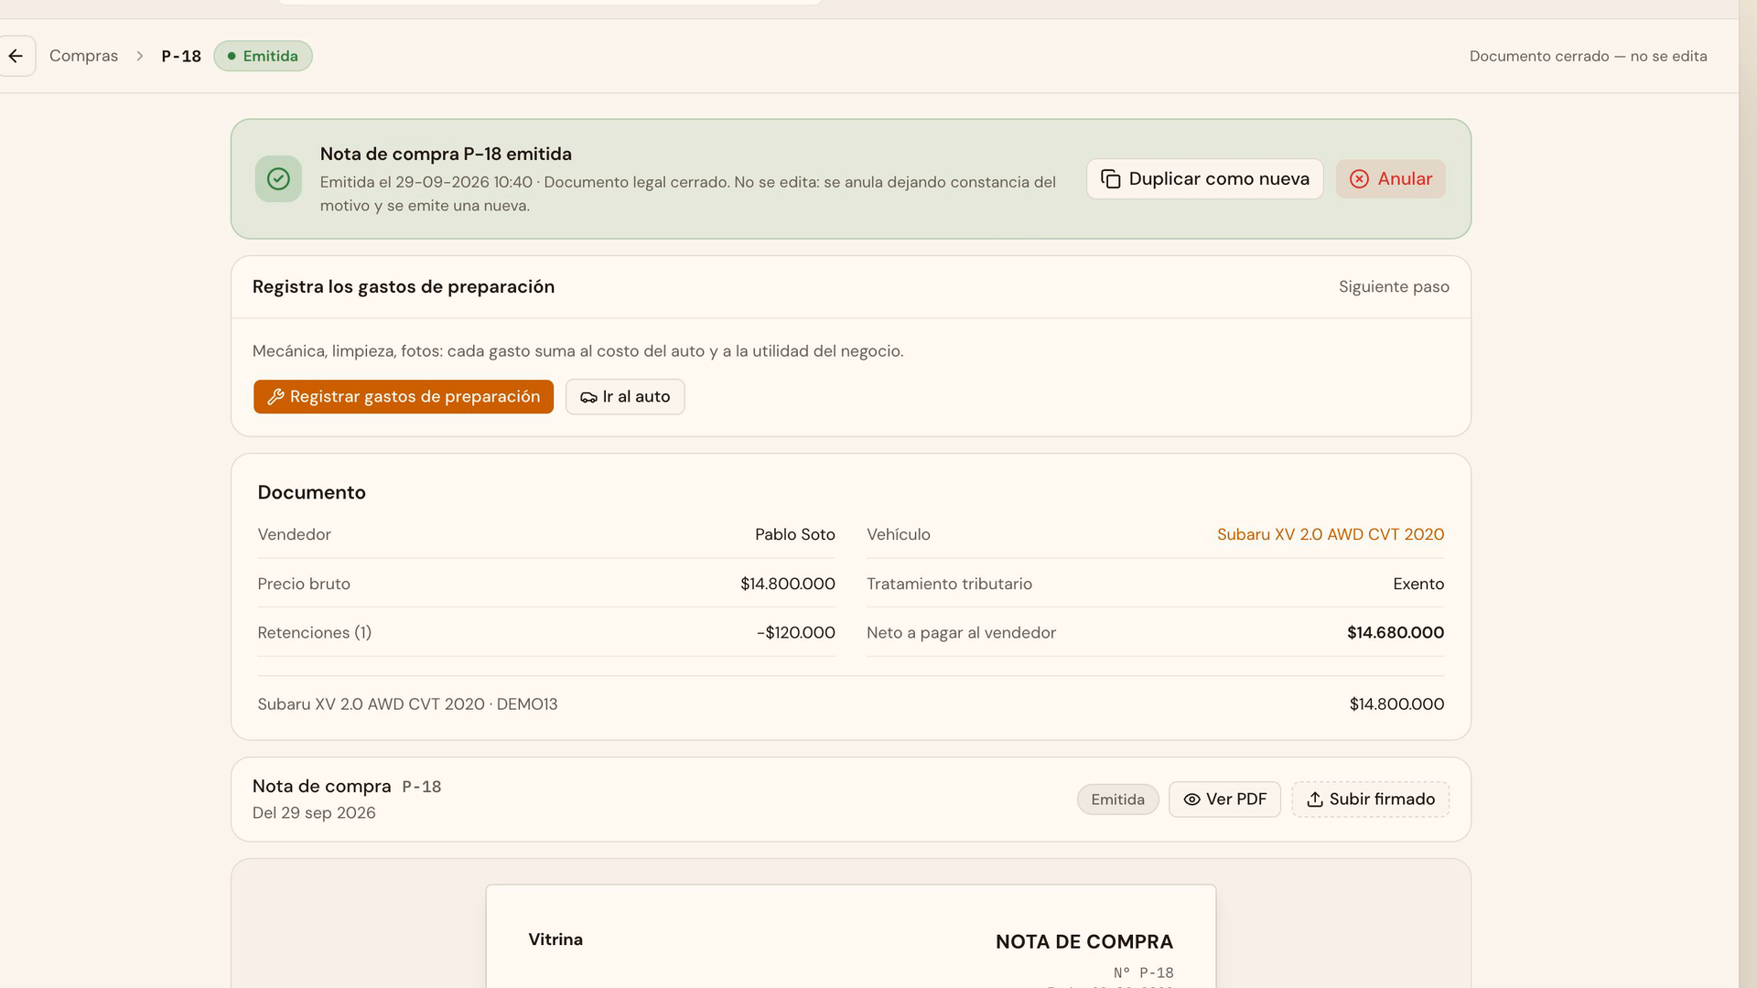Select the Siguiente paso label
This screenshot has width=1757, height=988.
coord(1394,287)
